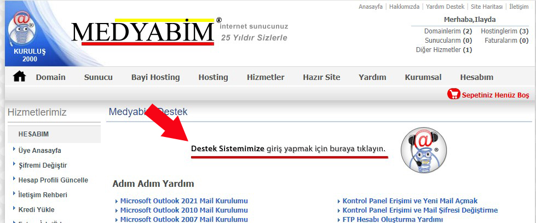Open the Bayi Hosting menu

(155, 77)
